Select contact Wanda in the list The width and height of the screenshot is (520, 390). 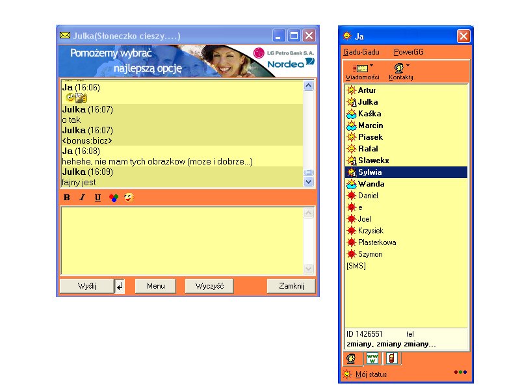pyautogui.click(x=371, y=184)
